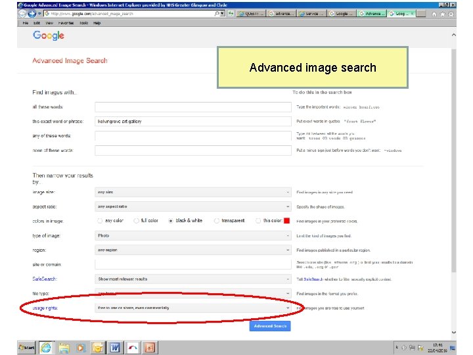Screen dimensions: 473x355
Task: Click the 'this exact word or phrase' field
Action: 193,122
